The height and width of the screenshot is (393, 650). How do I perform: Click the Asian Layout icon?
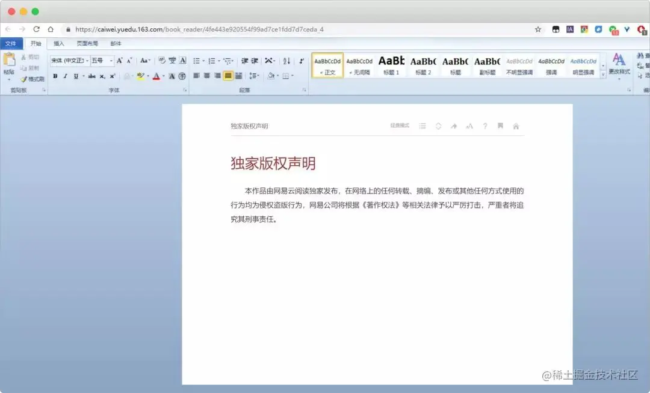(x=269, y=61)
